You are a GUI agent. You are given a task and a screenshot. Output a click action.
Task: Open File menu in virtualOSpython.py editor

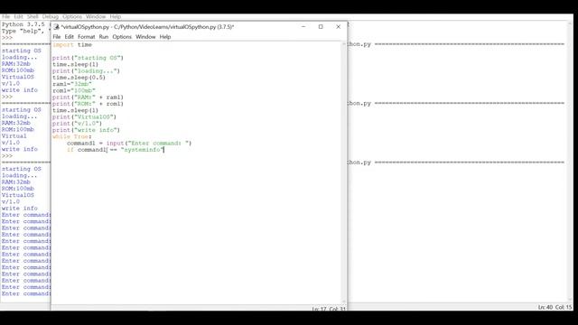[56, 37]
